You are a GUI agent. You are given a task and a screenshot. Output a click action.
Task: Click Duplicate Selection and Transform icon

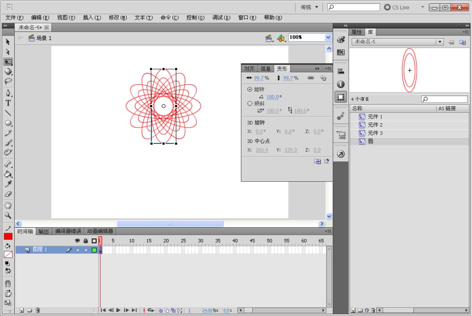point(318,161)
